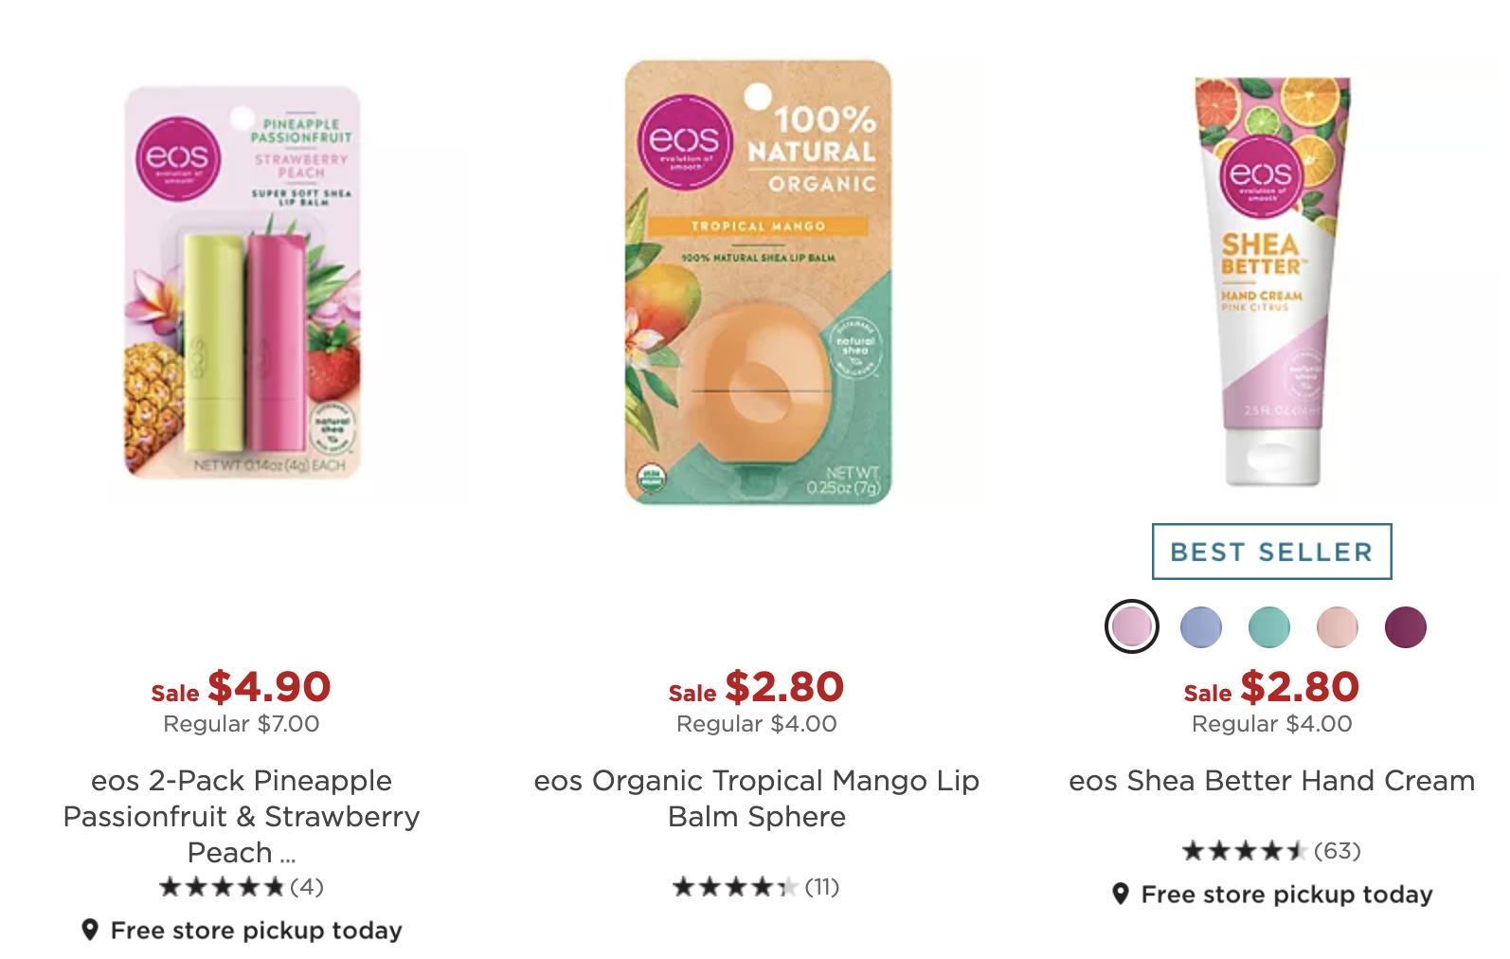Screen dimensions: 1510x959
Task: Click Sale $4.90 price of 2-Pack
Action: (x=242, y=687)
